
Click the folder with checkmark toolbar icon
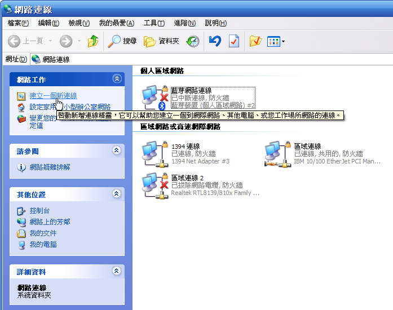tap(255, 41)
